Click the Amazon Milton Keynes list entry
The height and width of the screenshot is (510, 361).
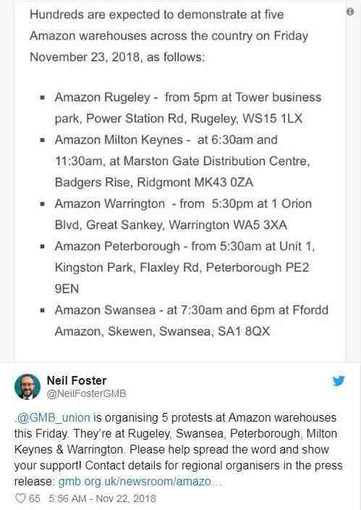[x=182, y=161]
